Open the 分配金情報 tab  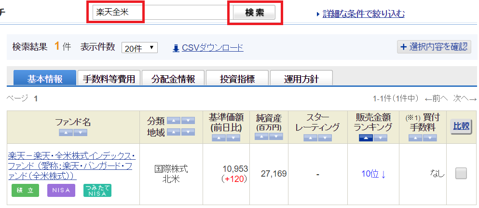173,78
